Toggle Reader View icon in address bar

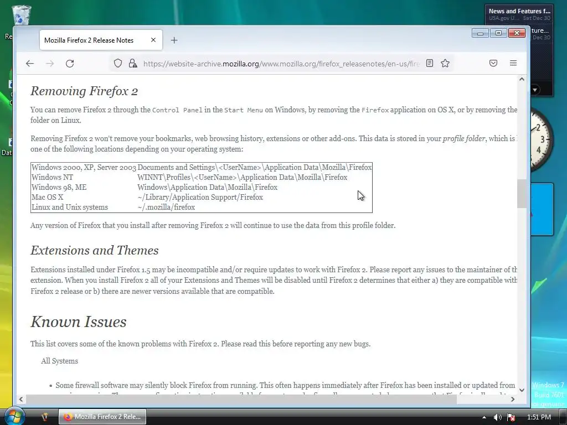pyautogui.click(x=430, y=63)
